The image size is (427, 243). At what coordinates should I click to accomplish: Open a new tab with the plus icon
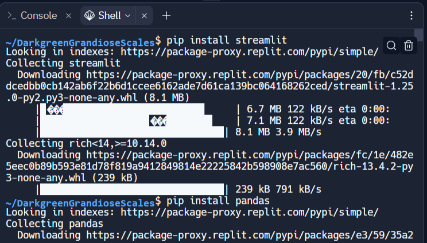[x=166, y=15]
